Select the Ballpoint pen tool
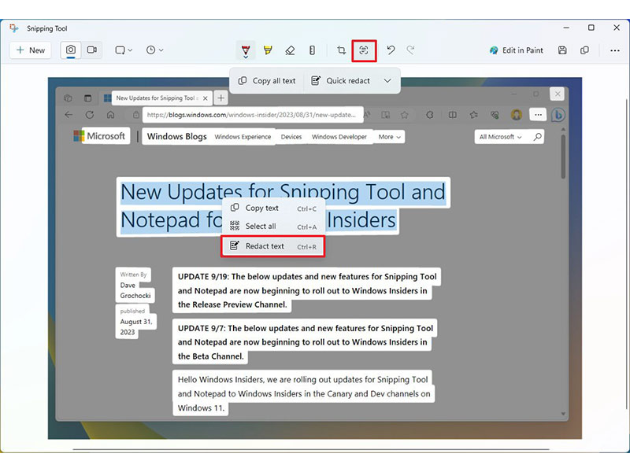The width and height of the screenshot is (630, 472). coord(246,50)
